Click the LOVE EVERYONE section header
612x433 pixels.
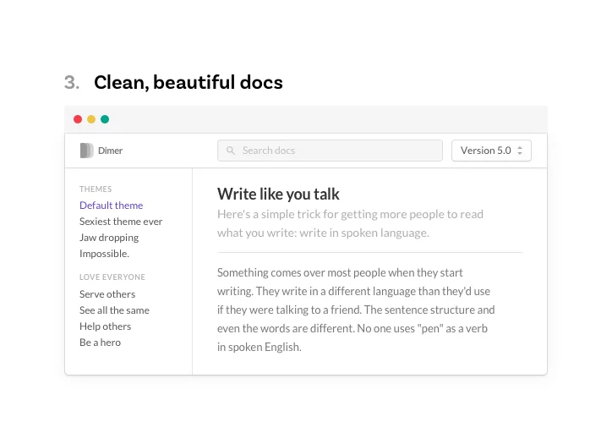point(112,277)
